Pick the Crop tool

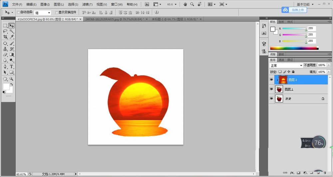pos(5,37)
